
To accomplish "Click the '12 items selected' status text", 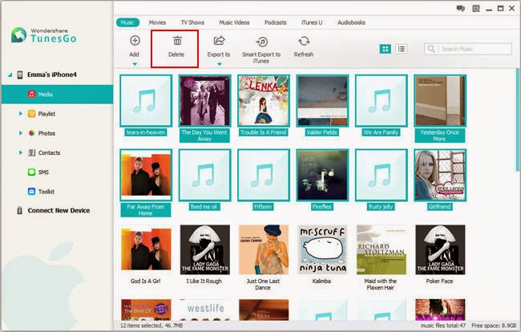I will [x=151, y=326].
